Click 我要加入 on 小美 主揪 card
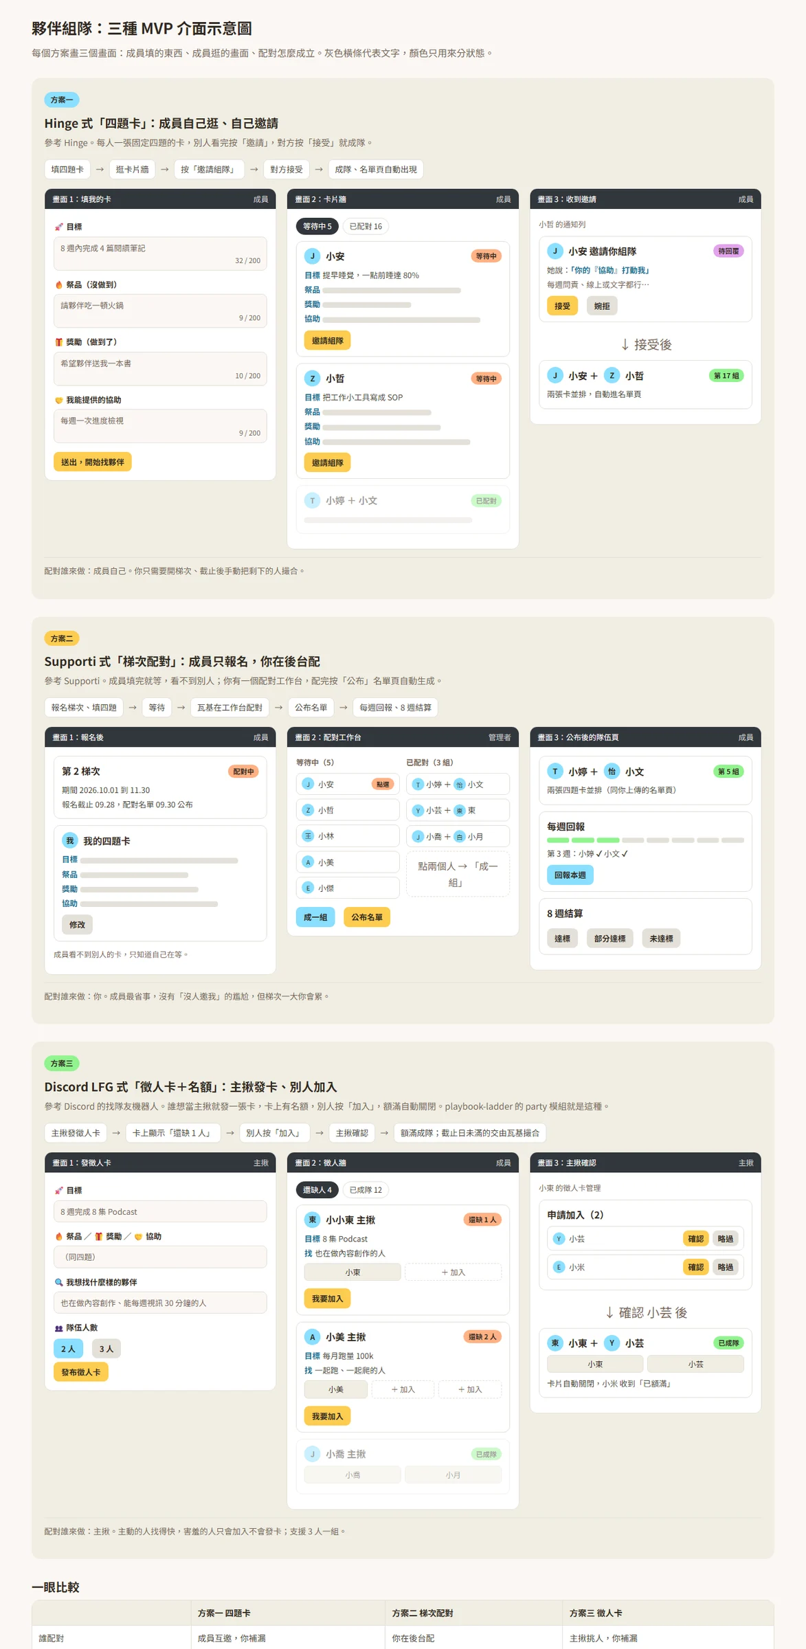 coord(327,1416)
